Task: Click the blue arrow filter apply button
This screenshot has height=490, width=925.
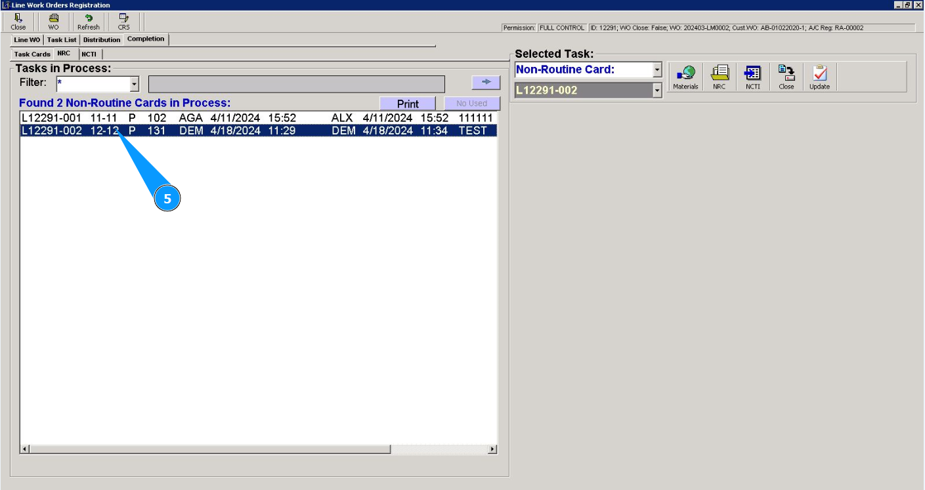Action: click(486, 82)
